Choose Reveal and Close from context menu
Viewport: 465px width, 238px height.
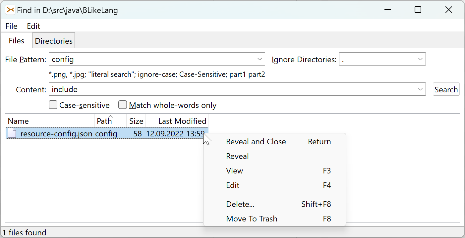(256, 142)
